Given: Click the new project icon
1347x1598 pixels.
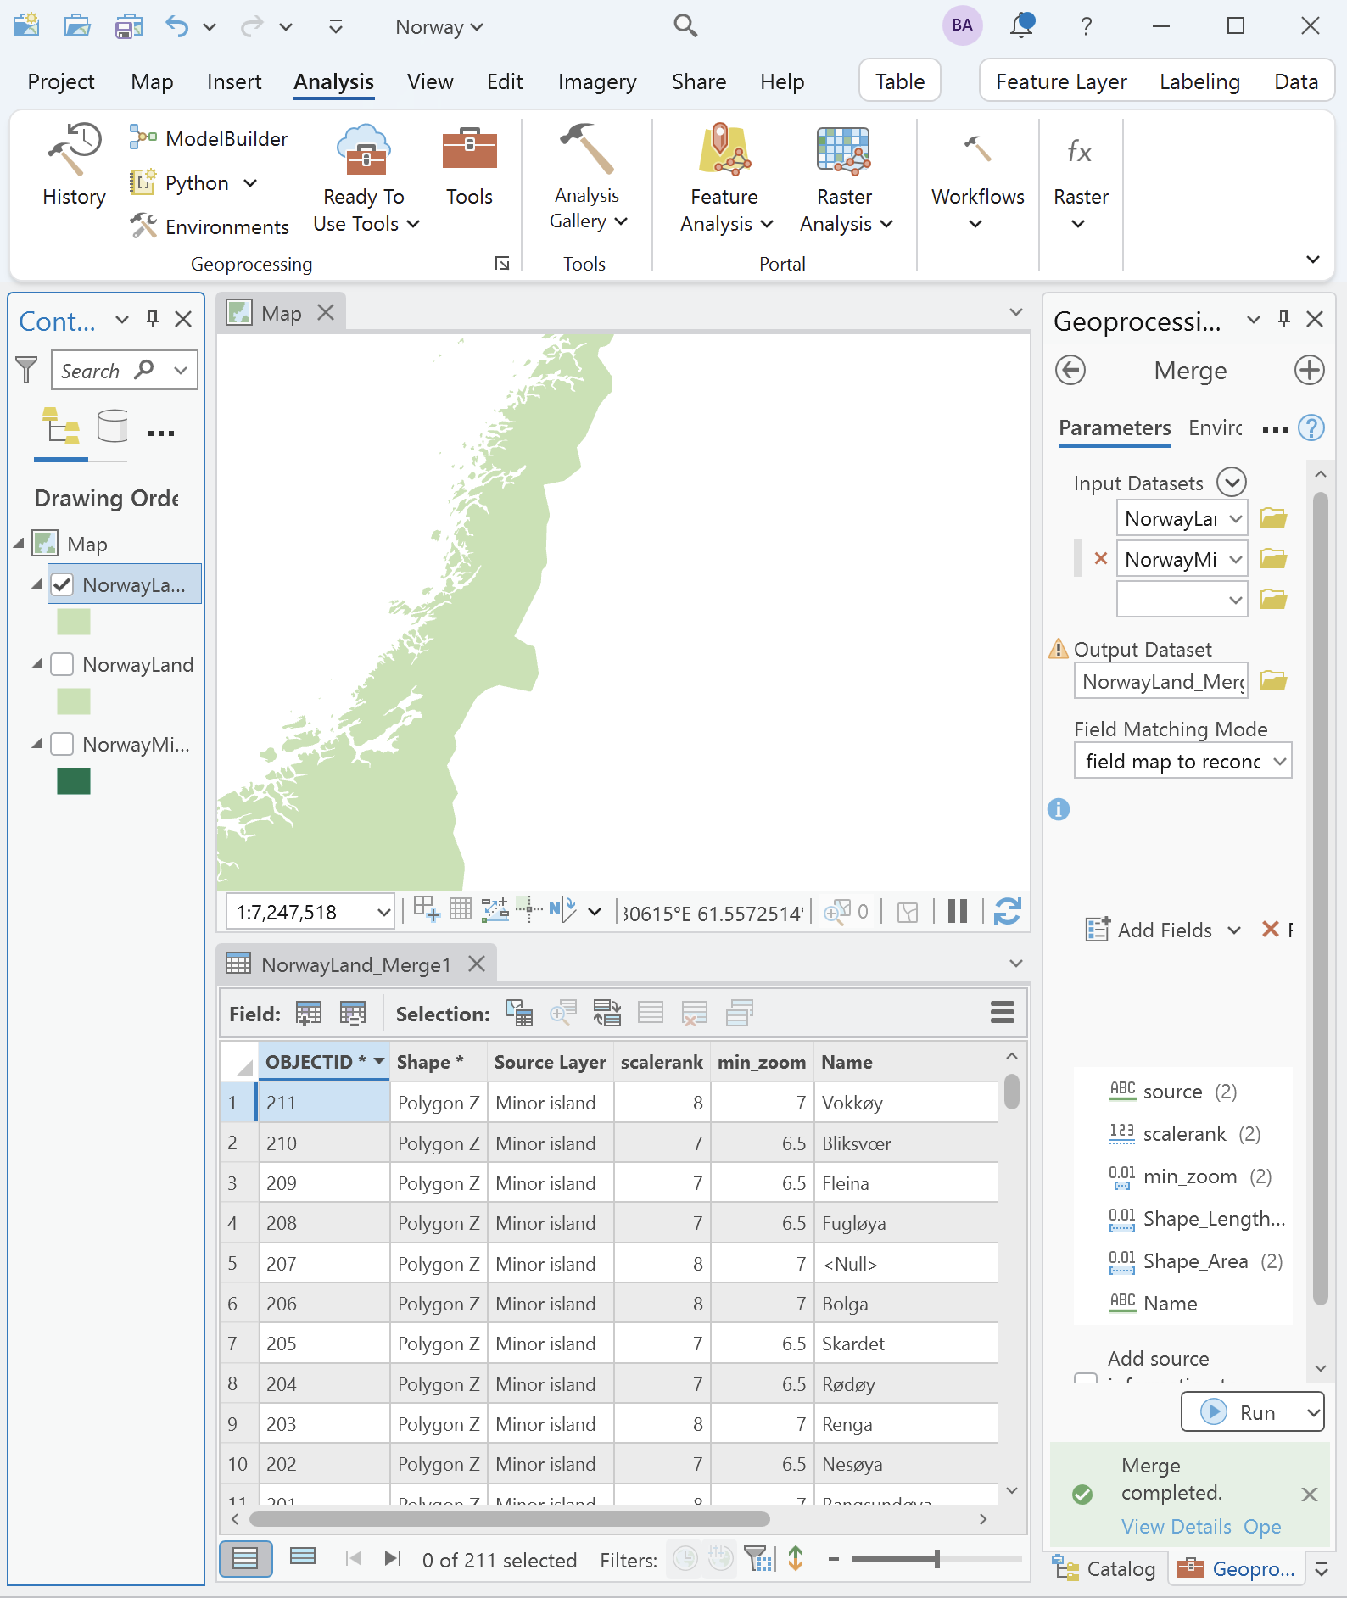Looking at the screenshot, I should click(26, 25).
